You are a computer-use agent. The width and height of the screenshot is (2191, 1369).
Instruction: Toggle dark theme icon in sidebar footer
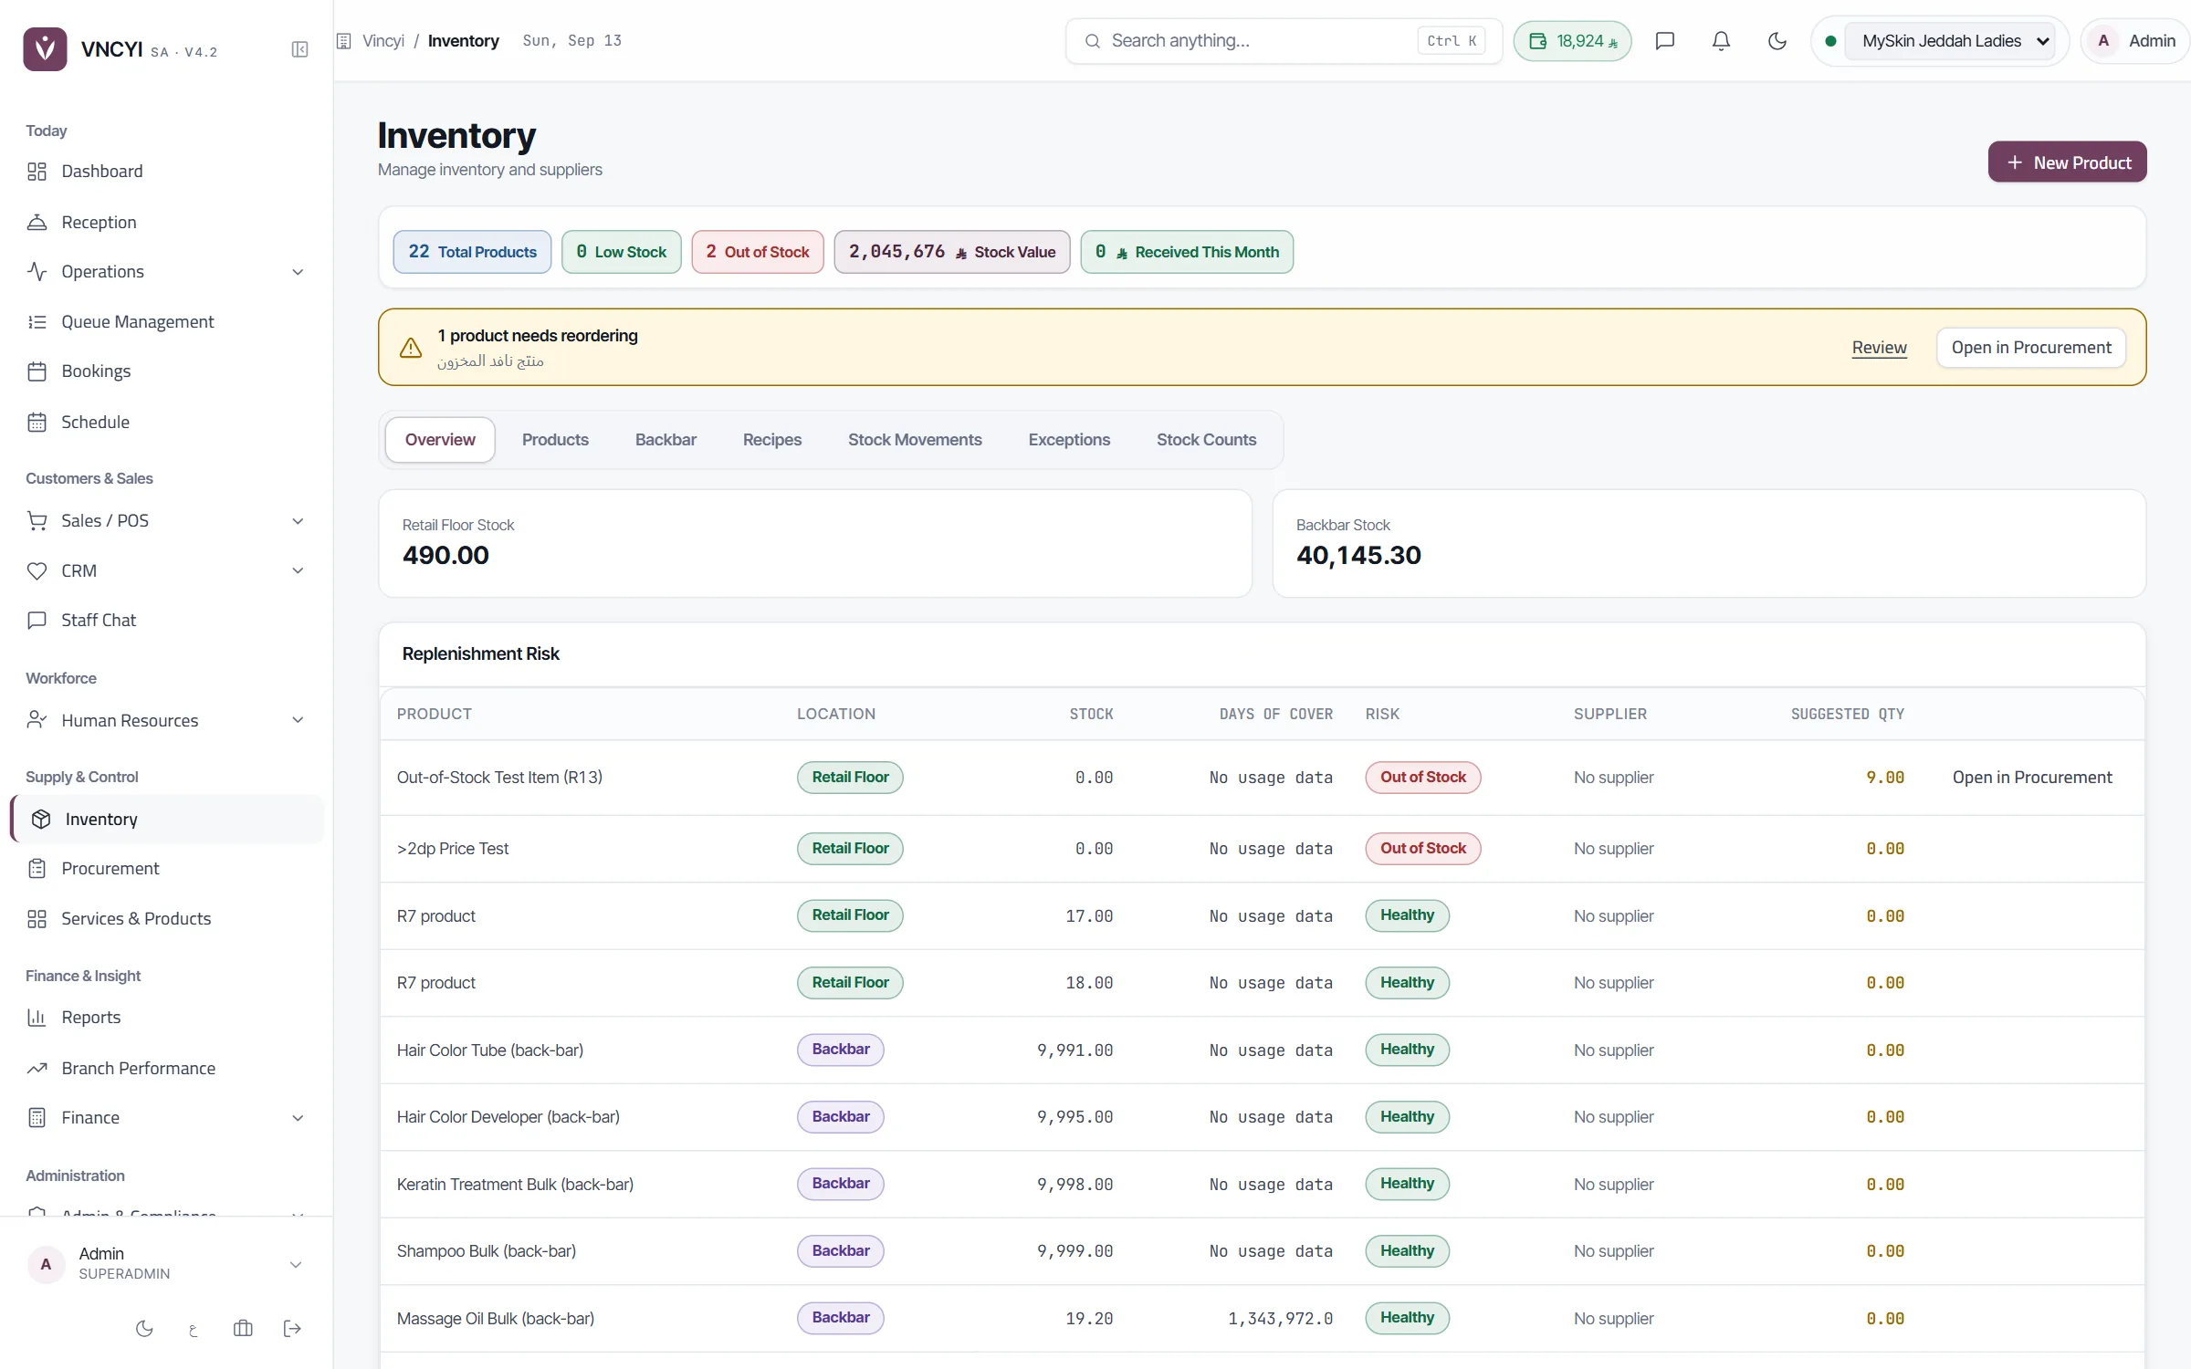pos(144,1329)
